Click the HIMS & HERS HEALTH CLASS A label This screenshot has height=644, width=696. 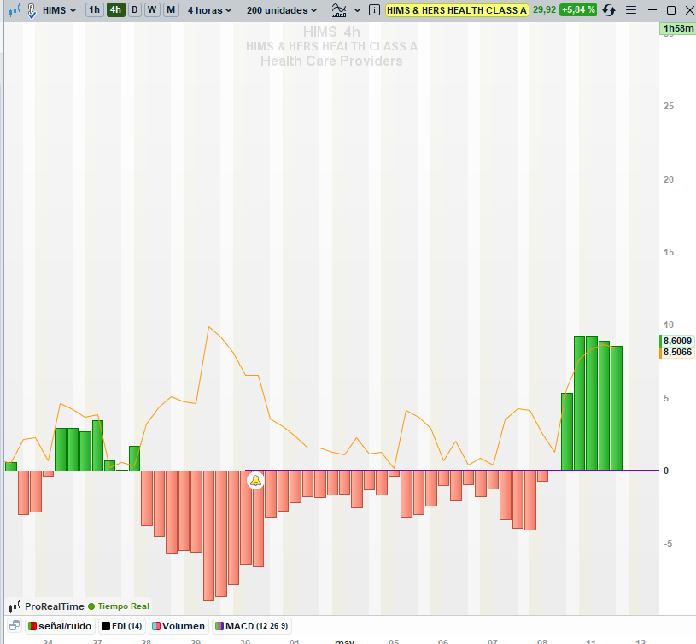(x=457, y=10)
